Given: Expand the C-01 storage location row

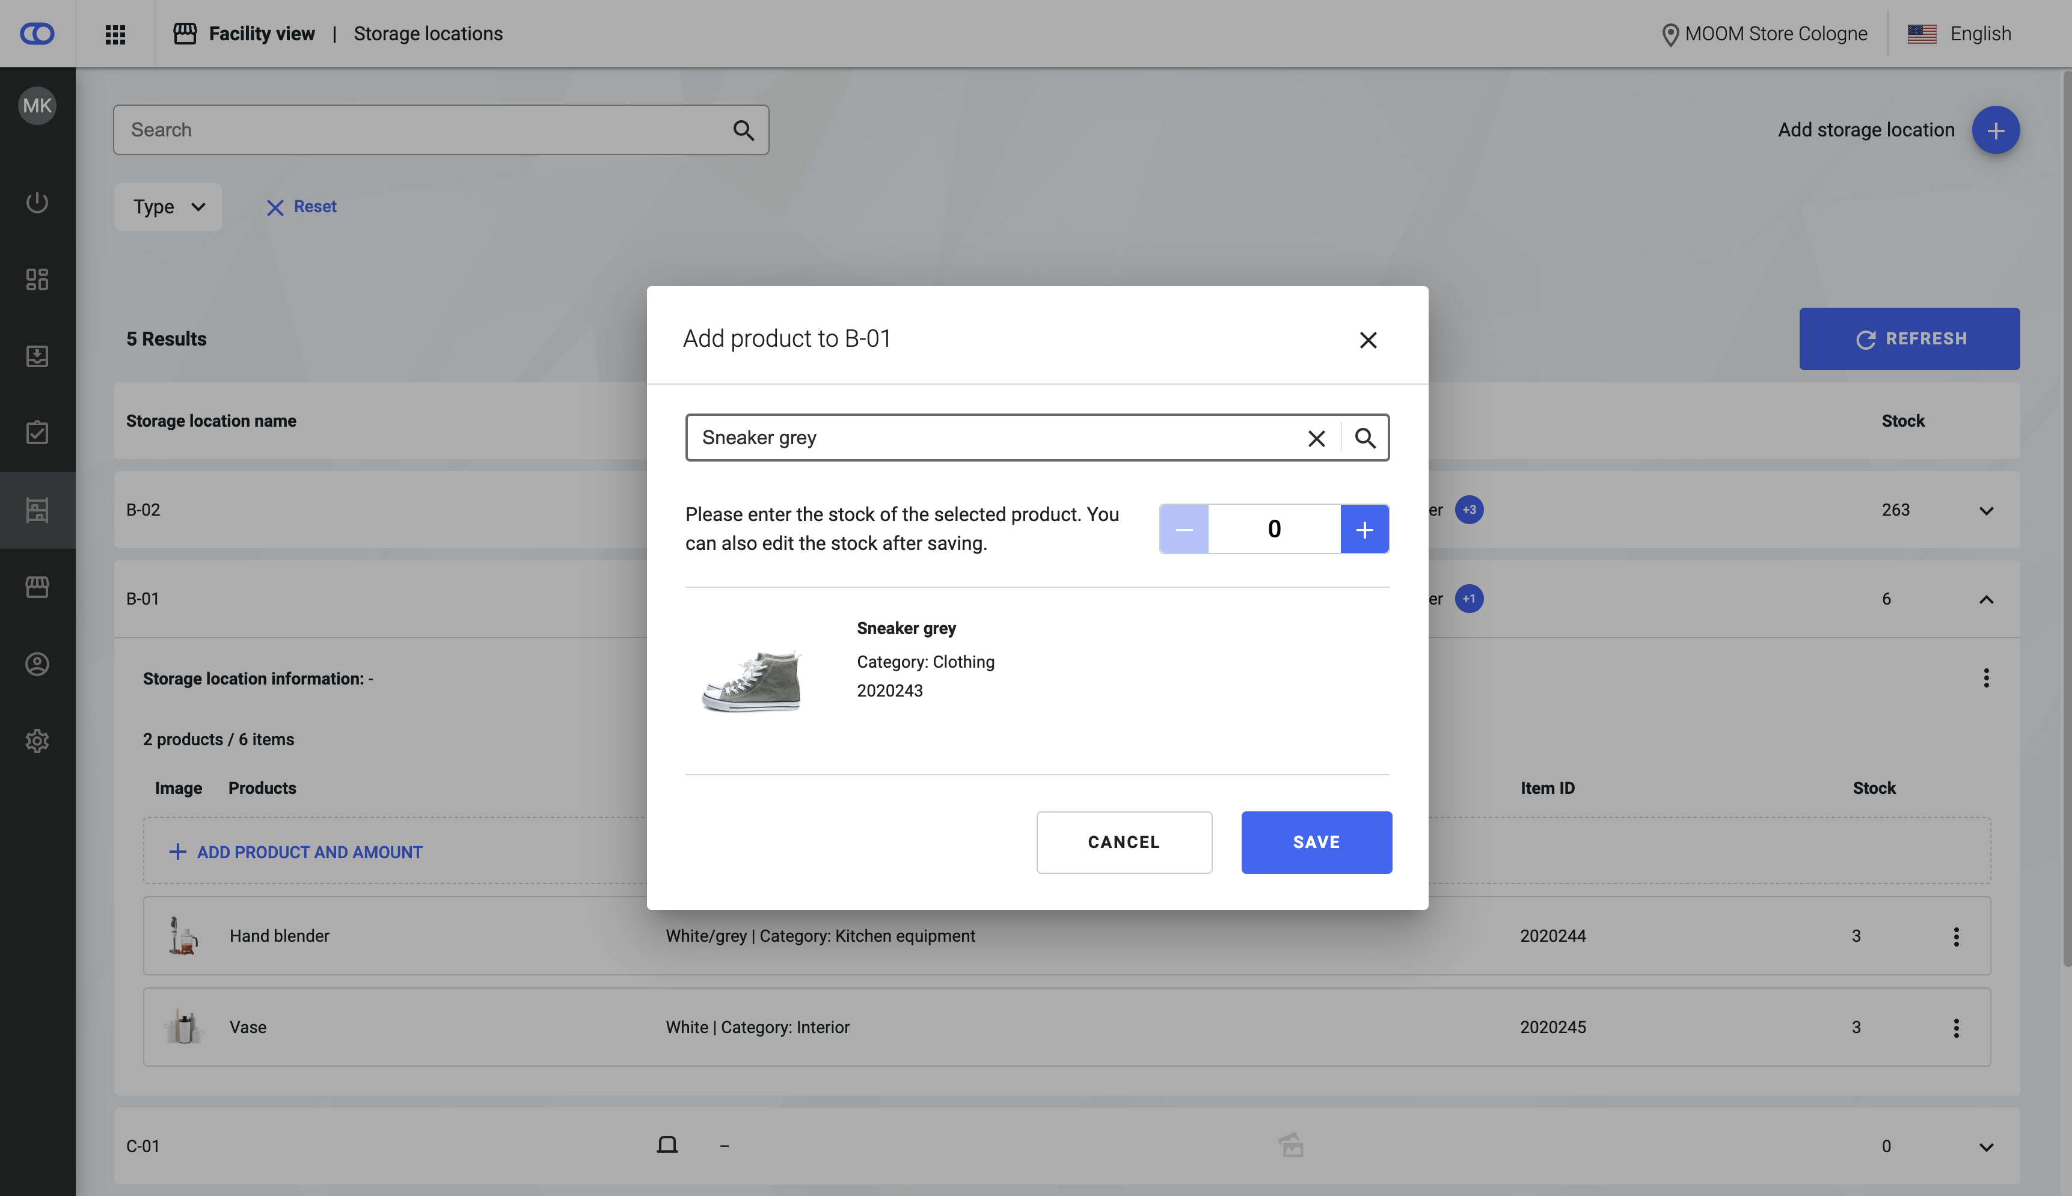Looking at the screenshot, I should pos(1986,1147).
